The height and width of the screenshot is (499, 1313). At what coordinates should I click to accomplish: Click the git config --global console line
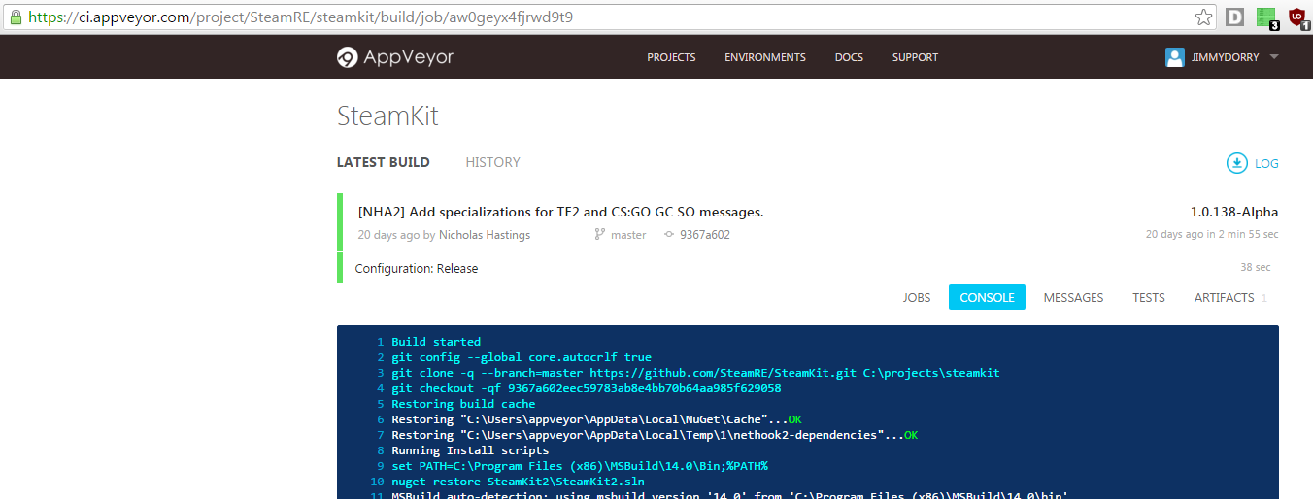coord(522,357)
